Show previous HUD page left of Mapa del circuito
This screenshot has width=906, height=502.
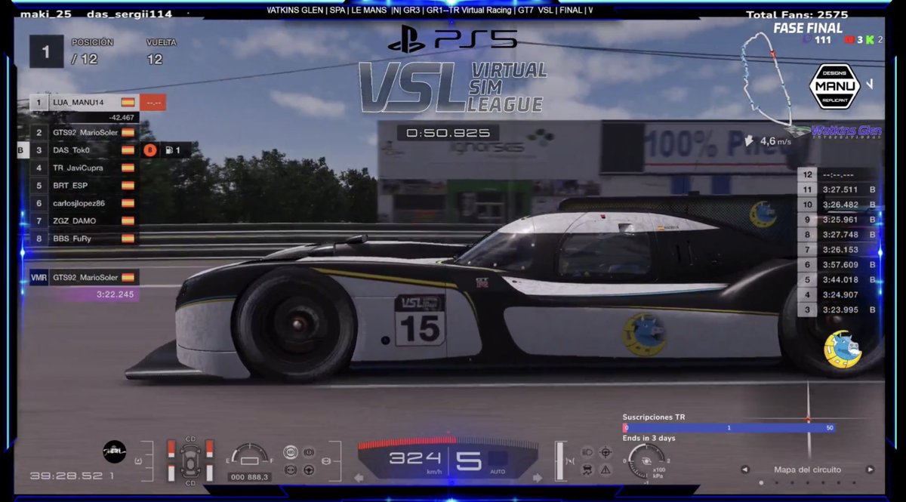(745, 469)
